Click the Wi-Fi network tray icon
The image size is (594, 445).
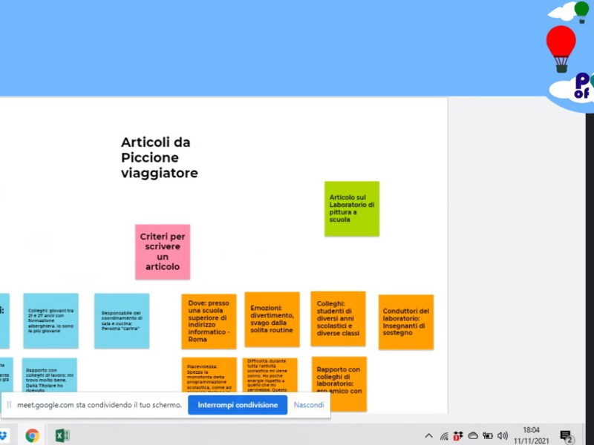(x=444, y=436)
